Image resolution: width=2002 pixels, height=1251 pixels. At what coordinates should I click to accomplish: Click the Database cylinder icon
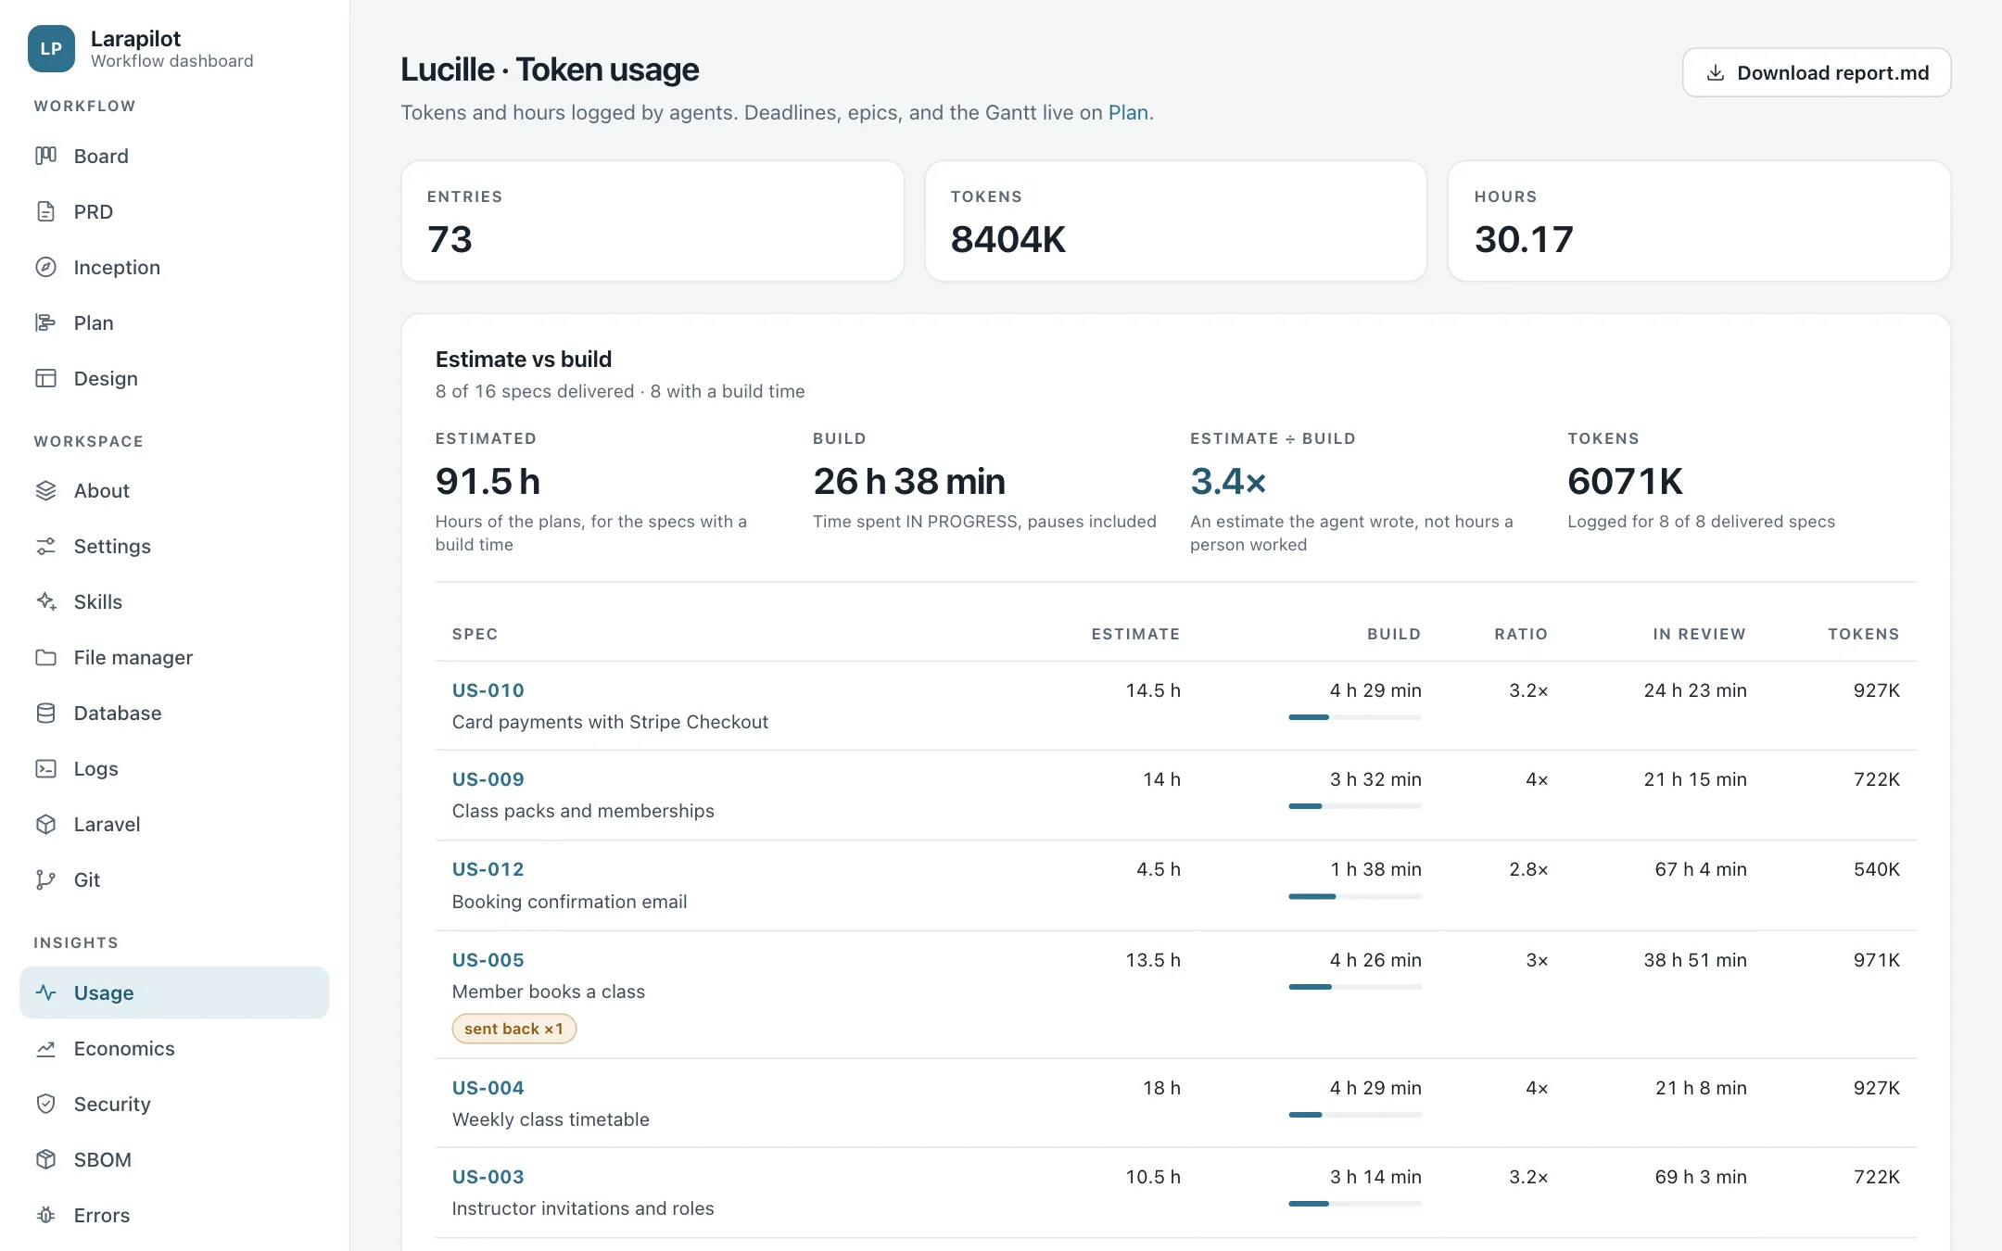click(45, 713)
